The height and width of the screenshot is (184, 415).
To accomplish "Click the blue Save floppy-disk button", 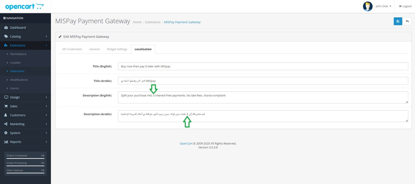I will coord(398,21).
